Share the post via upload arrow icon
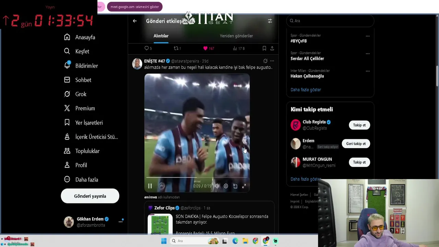Screen dimensions: 439x247 [272, 48]
